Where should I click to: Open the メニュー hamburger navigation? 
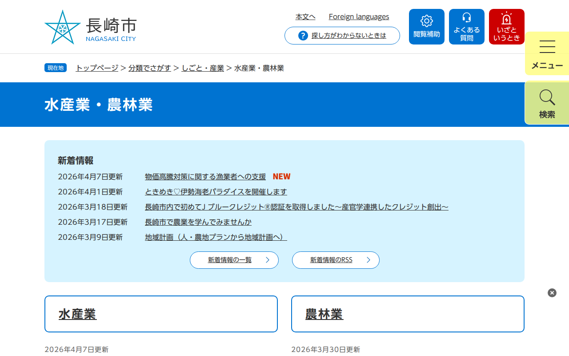point(547,53)
